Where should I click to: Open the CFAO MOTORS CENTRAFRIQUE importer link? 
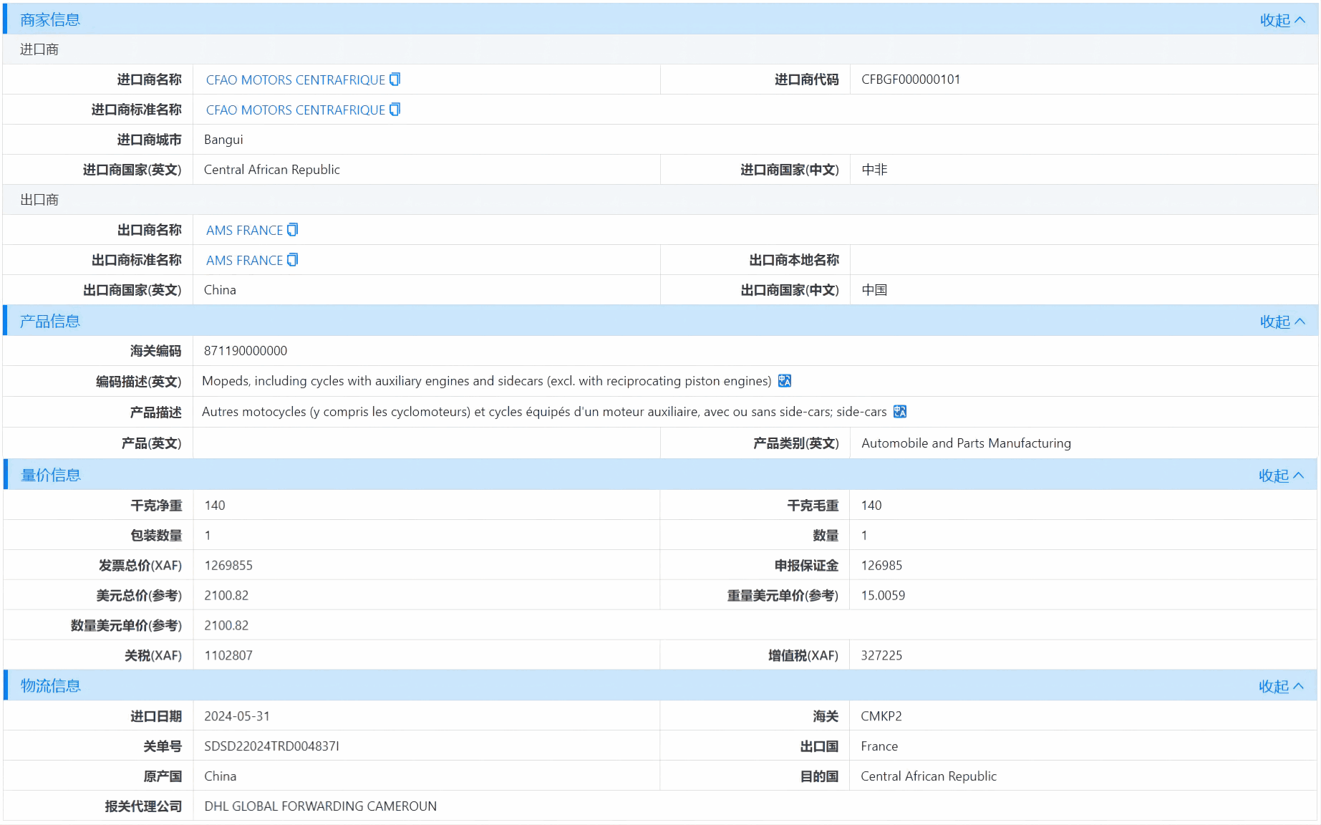point(295,79)
